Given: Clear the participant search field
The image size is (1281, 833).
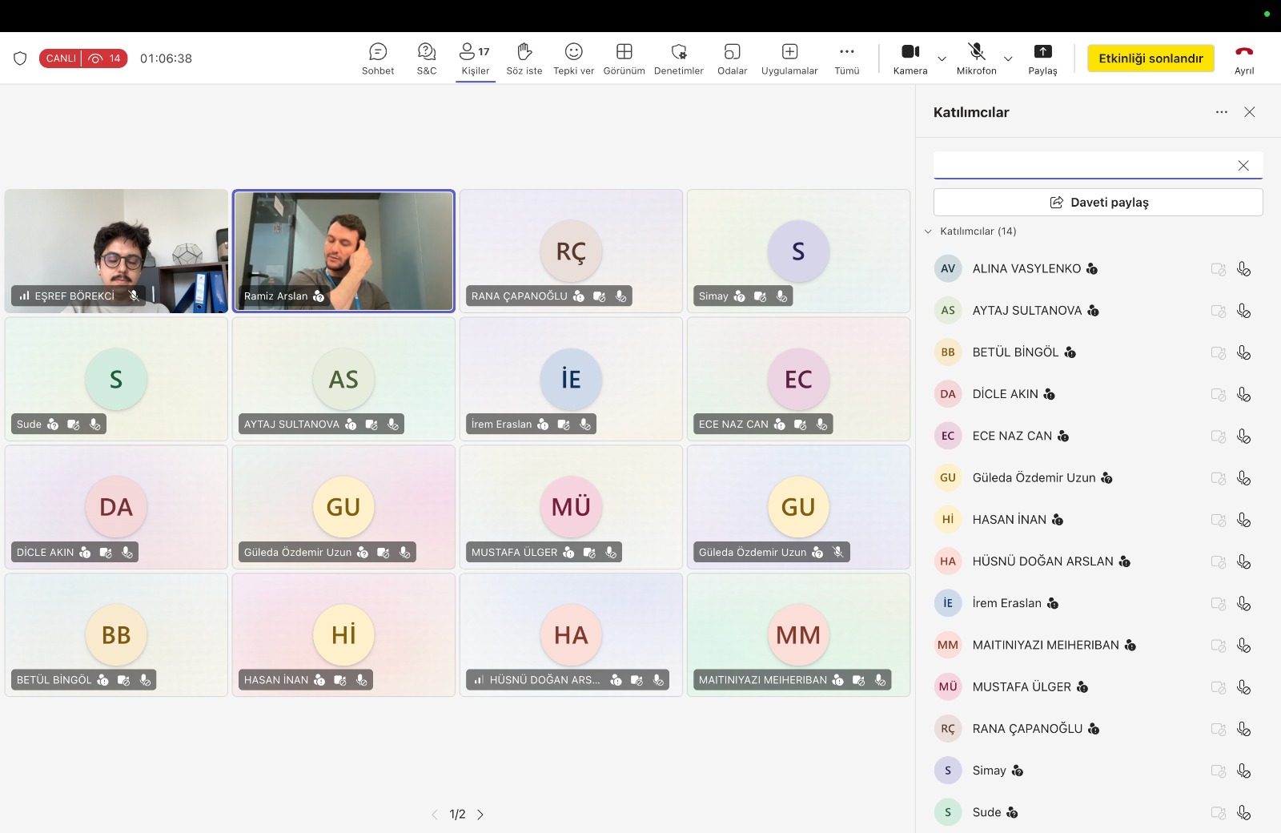Looking at the screenshot, I should coord(1243,166).
